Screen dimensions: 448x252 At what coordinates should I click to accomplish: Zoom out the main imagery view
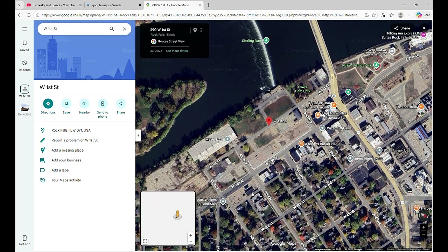[423, 234]
